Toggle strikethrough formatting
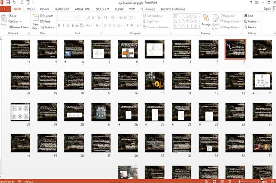Viewport: 276px width, 183px height. 77,25
